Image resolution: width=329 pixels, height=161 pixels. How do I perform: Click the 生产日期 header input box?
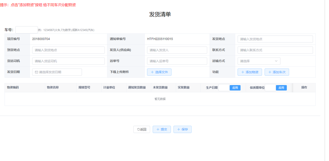(x=224, y=88)
